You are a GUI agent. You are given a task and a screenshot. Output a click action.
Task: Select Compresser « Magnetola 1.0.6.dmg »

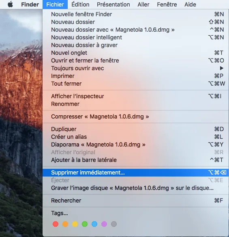click(135, 116)
